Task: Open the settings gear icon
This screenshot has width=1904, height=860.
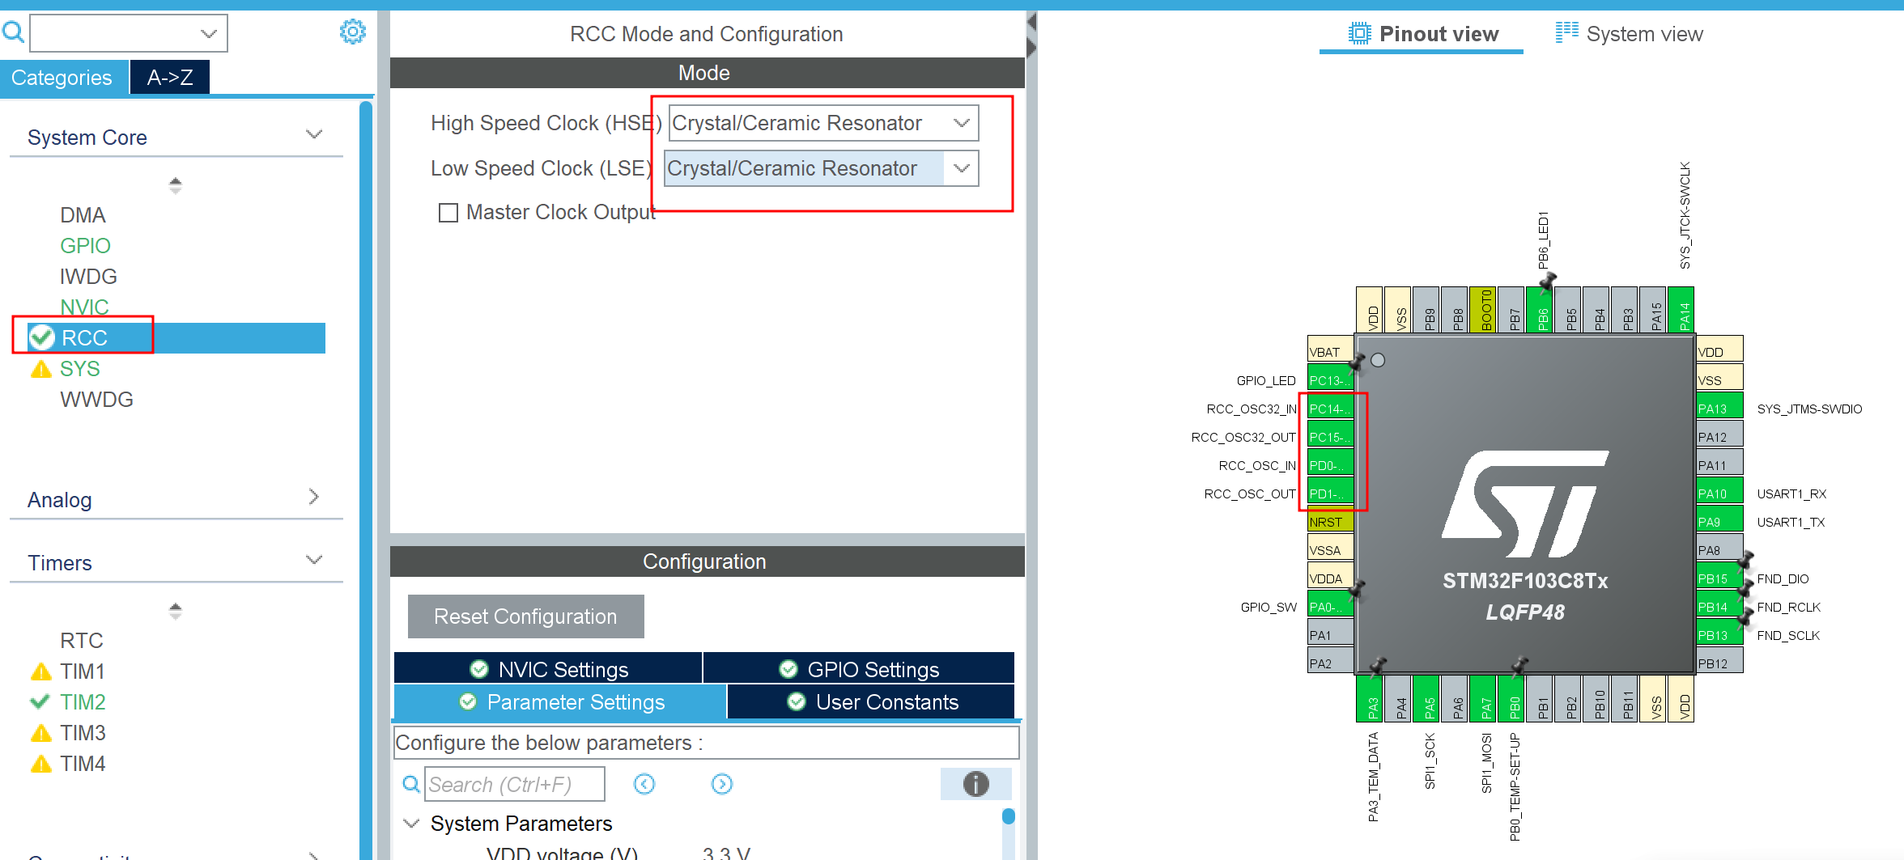Action: tap(352, 32)
